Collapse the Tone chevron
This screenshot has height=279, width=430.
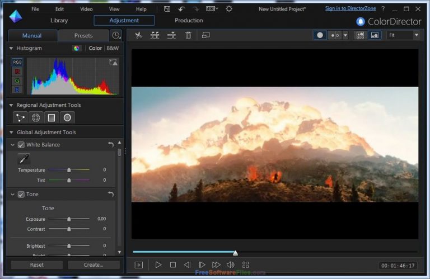(x=13, y=195)
